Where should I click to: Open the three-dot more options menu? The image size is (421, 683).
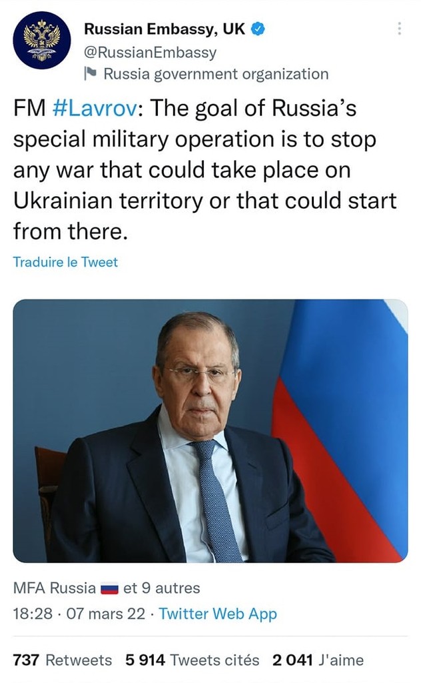coord(399,29)
